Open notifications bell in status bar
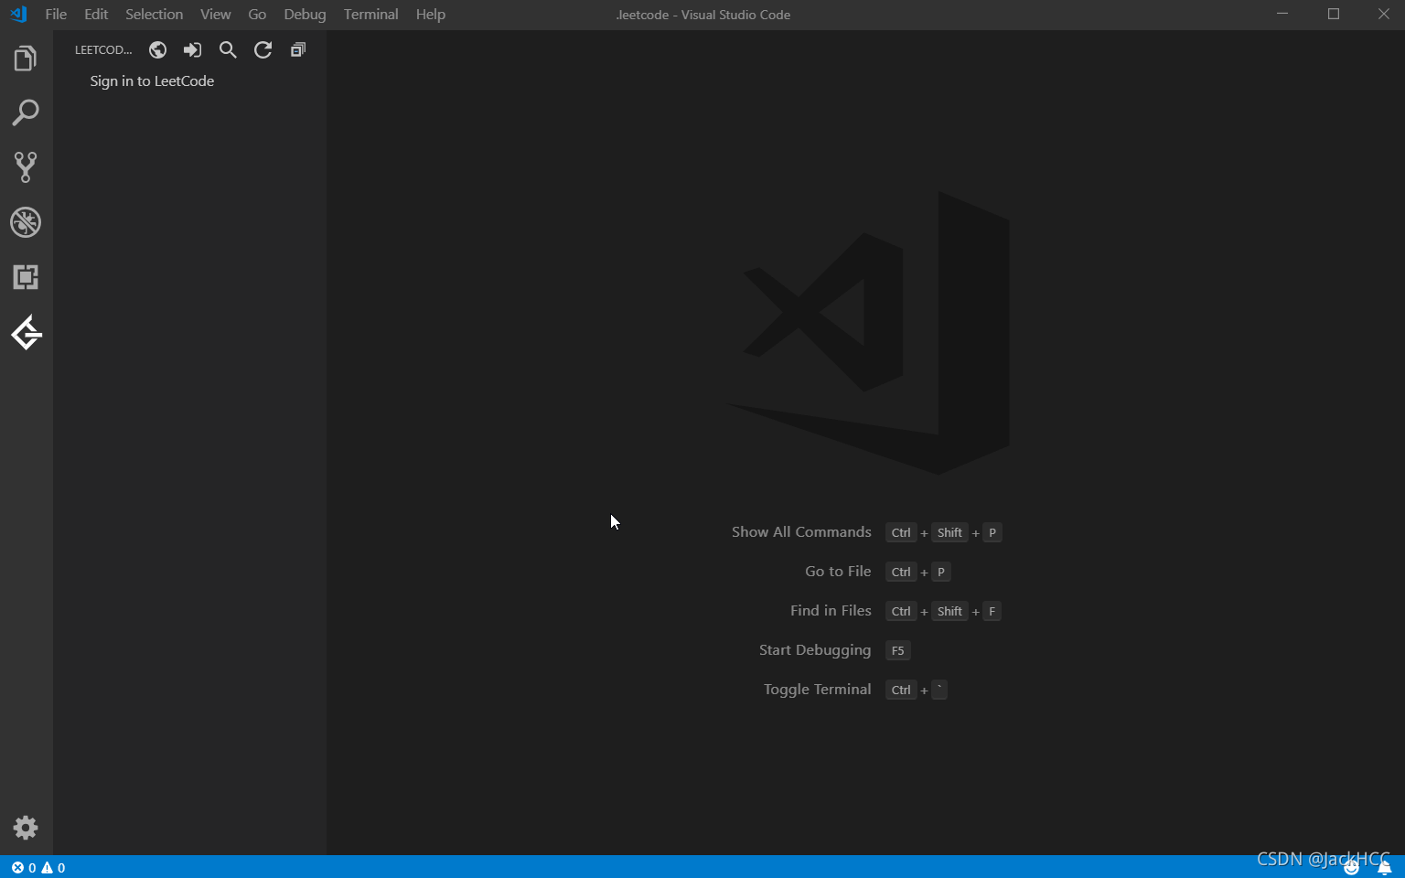 [1384, 868]
